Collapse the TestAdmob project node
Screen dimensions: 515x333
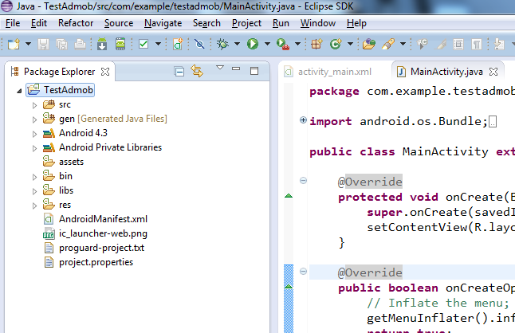coord(19,91)
